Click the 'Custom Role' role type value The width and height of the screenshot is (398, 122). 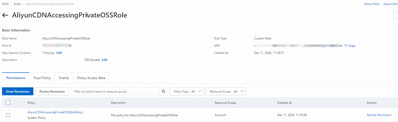[x=262, y=38]
